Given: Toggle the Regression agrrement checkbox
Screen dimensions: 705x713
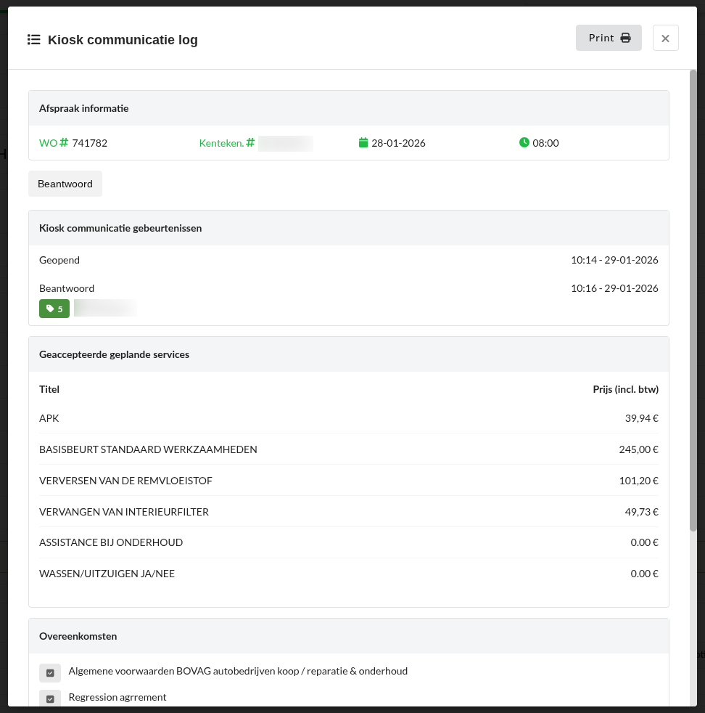Looking at the screenshot, I should tap(50, 698).
